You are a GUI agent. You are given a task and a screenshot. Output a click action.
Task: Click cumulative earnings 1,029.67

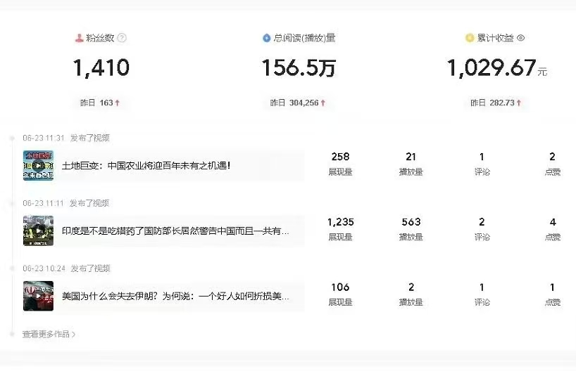click(x=492, y=68)
